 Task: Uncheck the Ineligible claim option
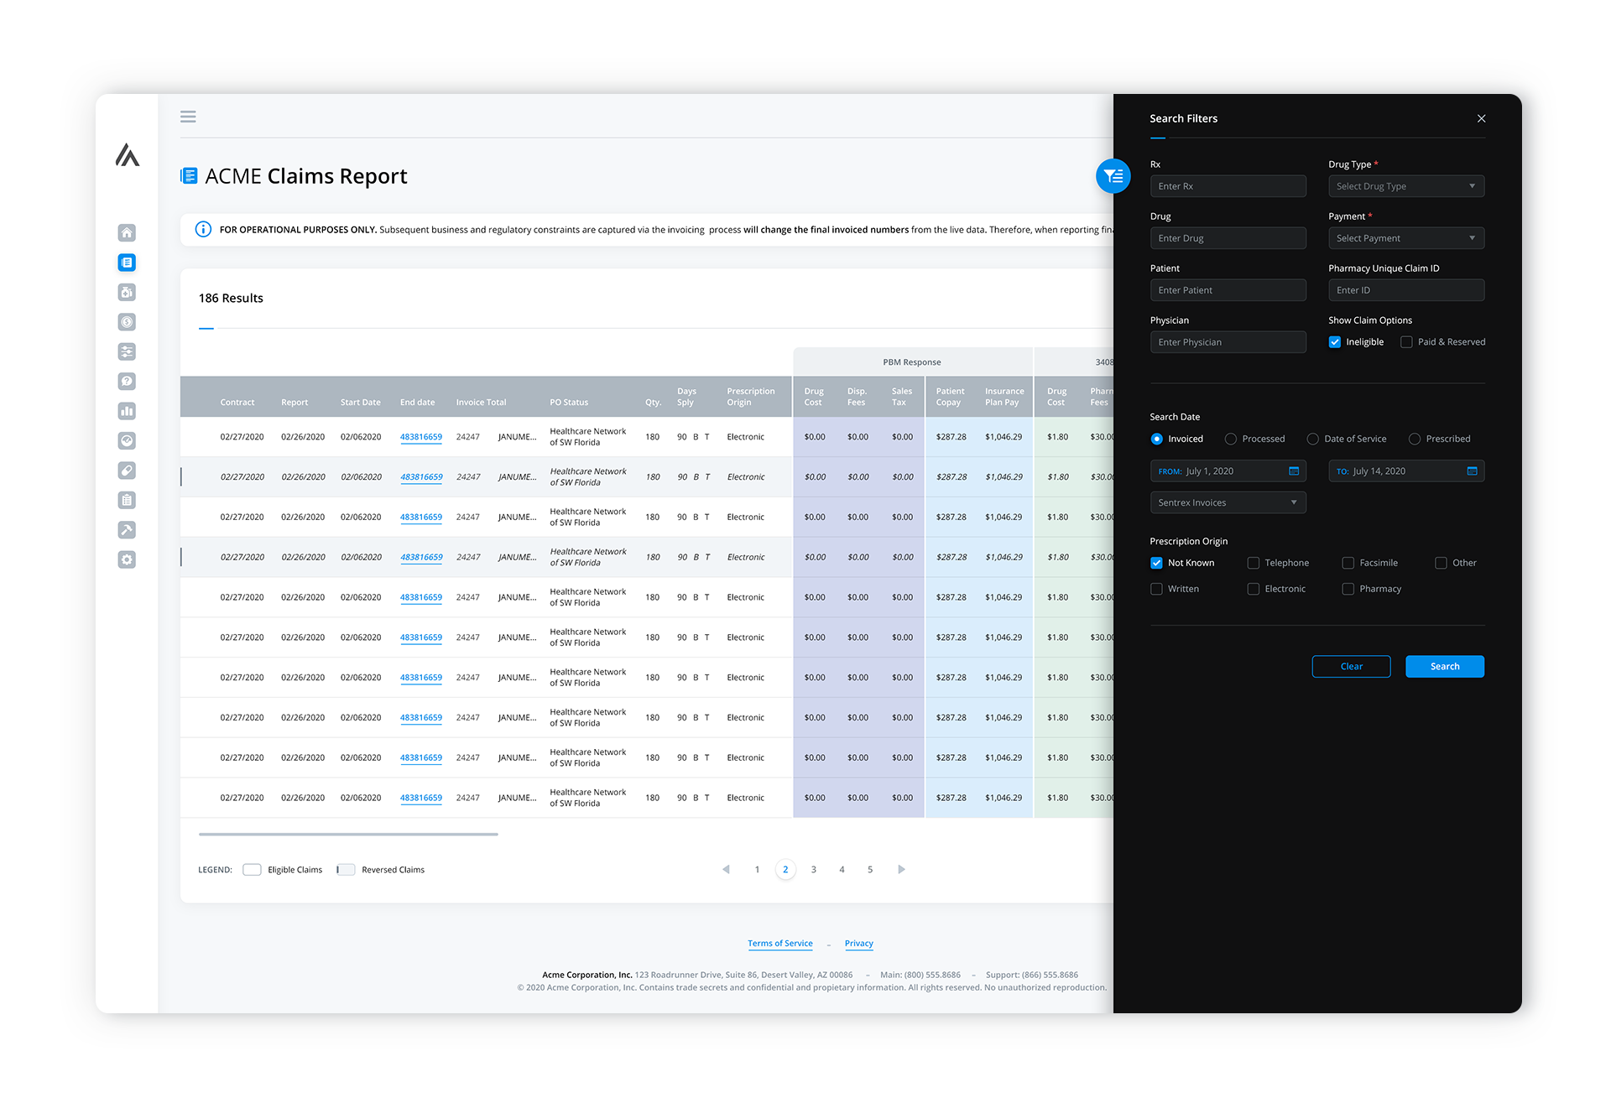pos(1334,341)
